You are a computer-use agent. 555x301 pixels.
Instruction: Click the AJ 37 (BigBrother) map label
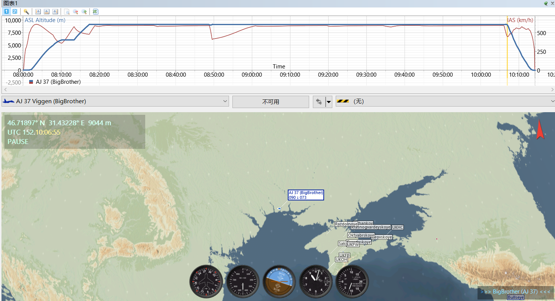pos(306,195)
